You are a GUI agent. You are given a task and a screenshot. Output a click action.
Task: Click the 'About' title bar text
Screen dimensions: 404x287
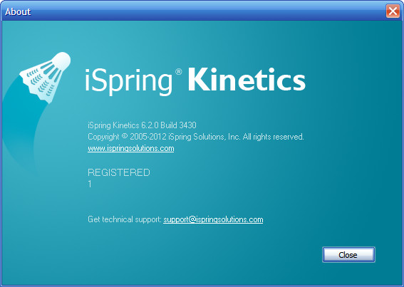[x=18, y=11]
